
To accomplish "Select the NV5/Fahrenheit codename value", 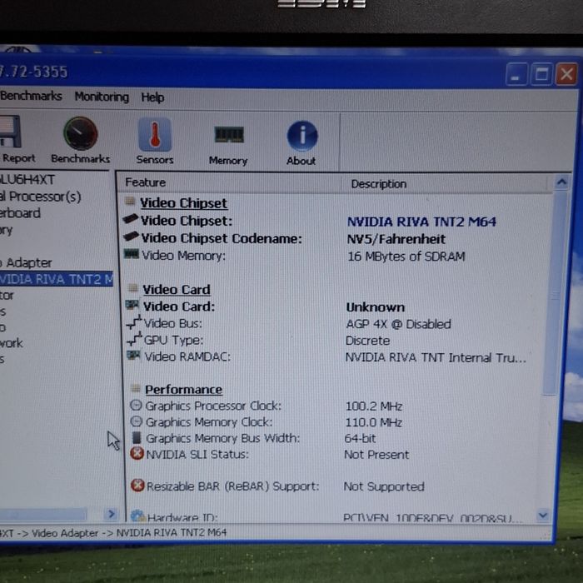I will pos(396,239).
